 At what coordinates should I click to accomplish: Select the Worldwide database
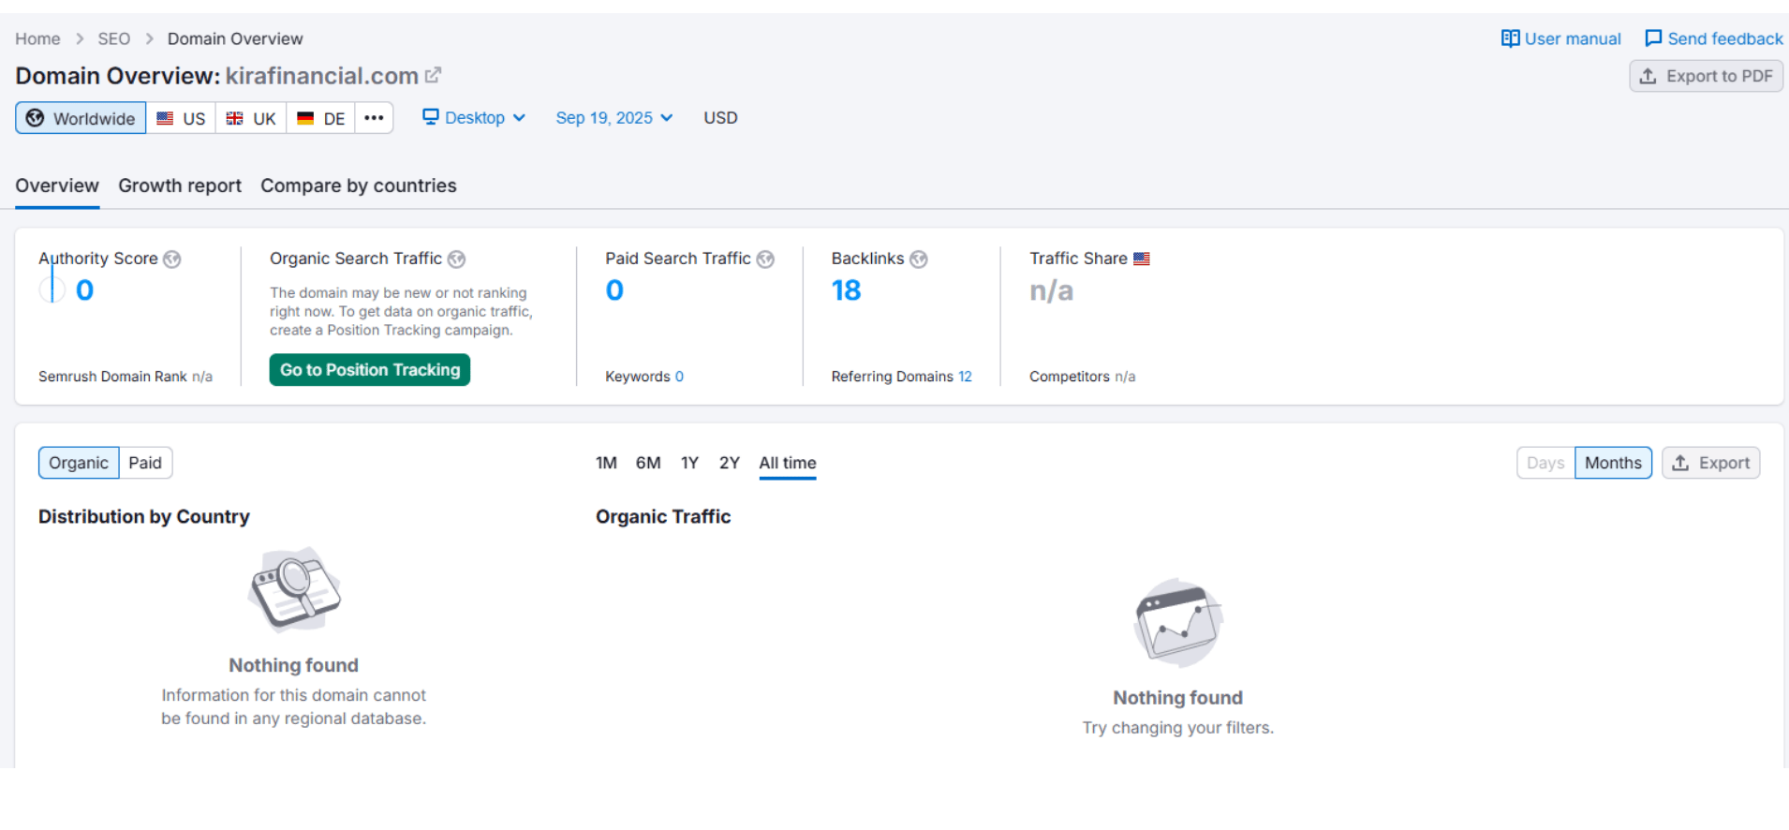[81, 118]
